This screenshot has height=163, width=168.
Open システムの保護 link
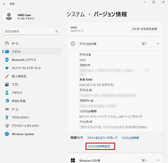(130, 138)
